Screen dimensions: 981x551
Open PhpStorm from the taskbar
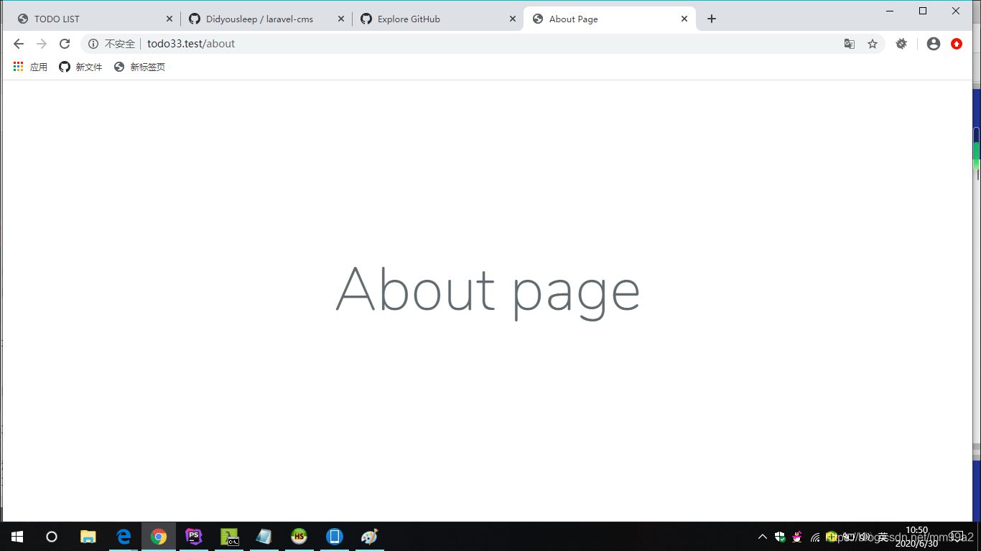194,537
